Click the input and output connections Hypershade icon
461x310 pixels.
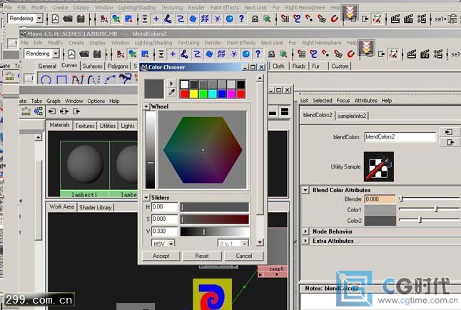pos(64,111)
